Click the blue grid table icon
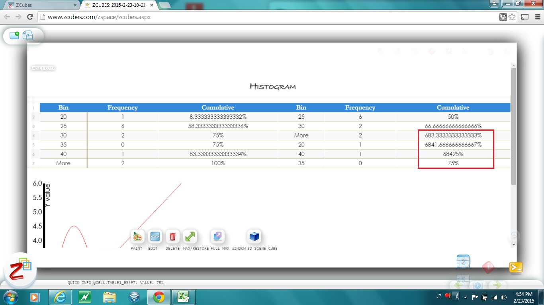This screenshot has height=305, width=544. [463, 262]
